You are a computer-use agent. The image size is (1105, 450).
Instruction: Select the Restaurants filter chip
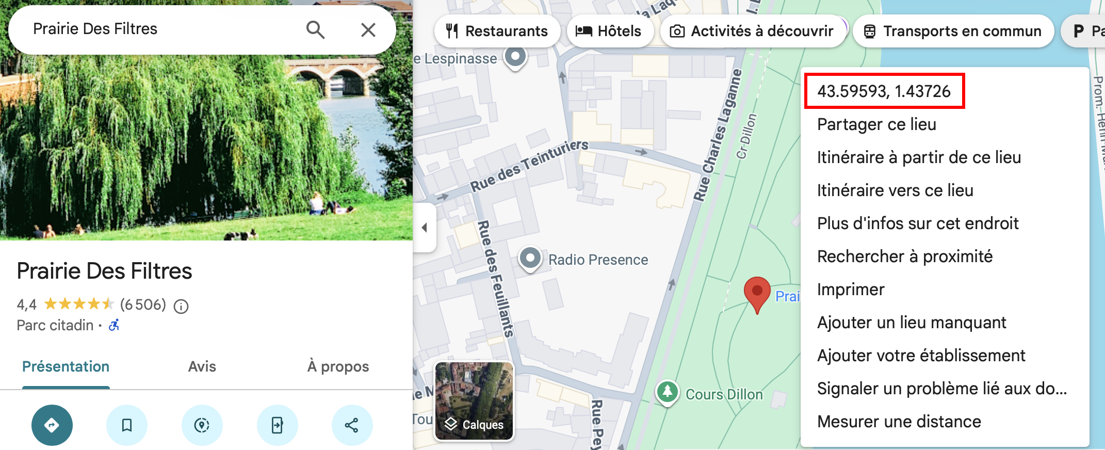[497, 31]
